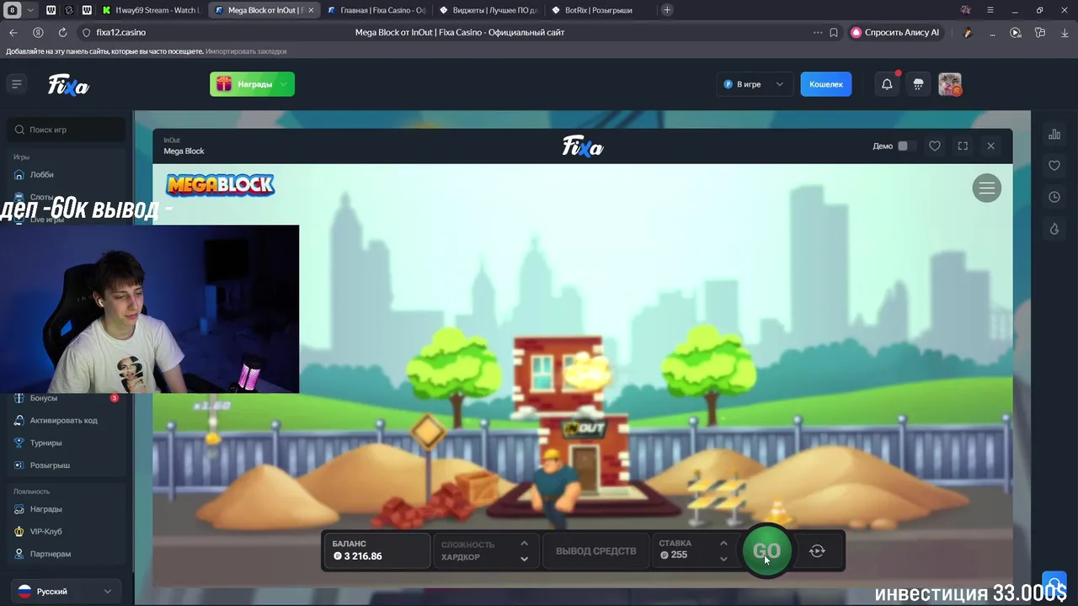
Task: Open the tab list dropdown arrow
Action: click(30, 10)
